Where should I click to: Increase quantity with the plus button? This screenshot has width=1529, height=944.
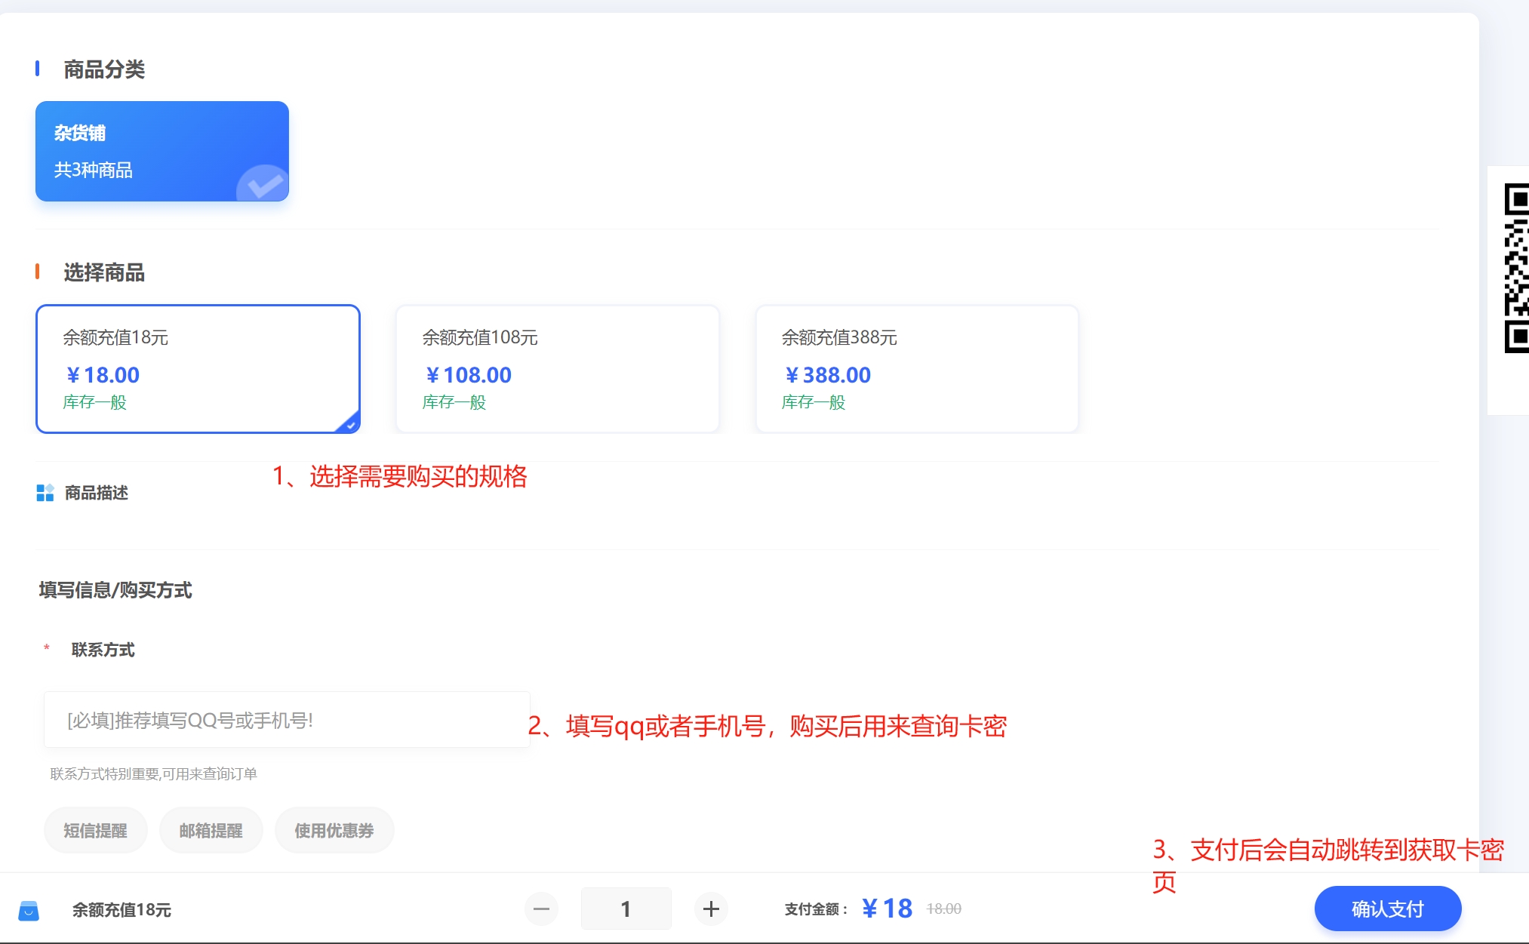click(711, 909)
